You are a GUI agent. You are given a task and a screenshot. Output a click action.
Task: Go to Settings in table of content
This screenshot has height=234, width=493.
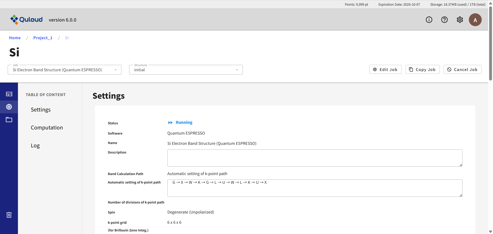pos(41,110)
